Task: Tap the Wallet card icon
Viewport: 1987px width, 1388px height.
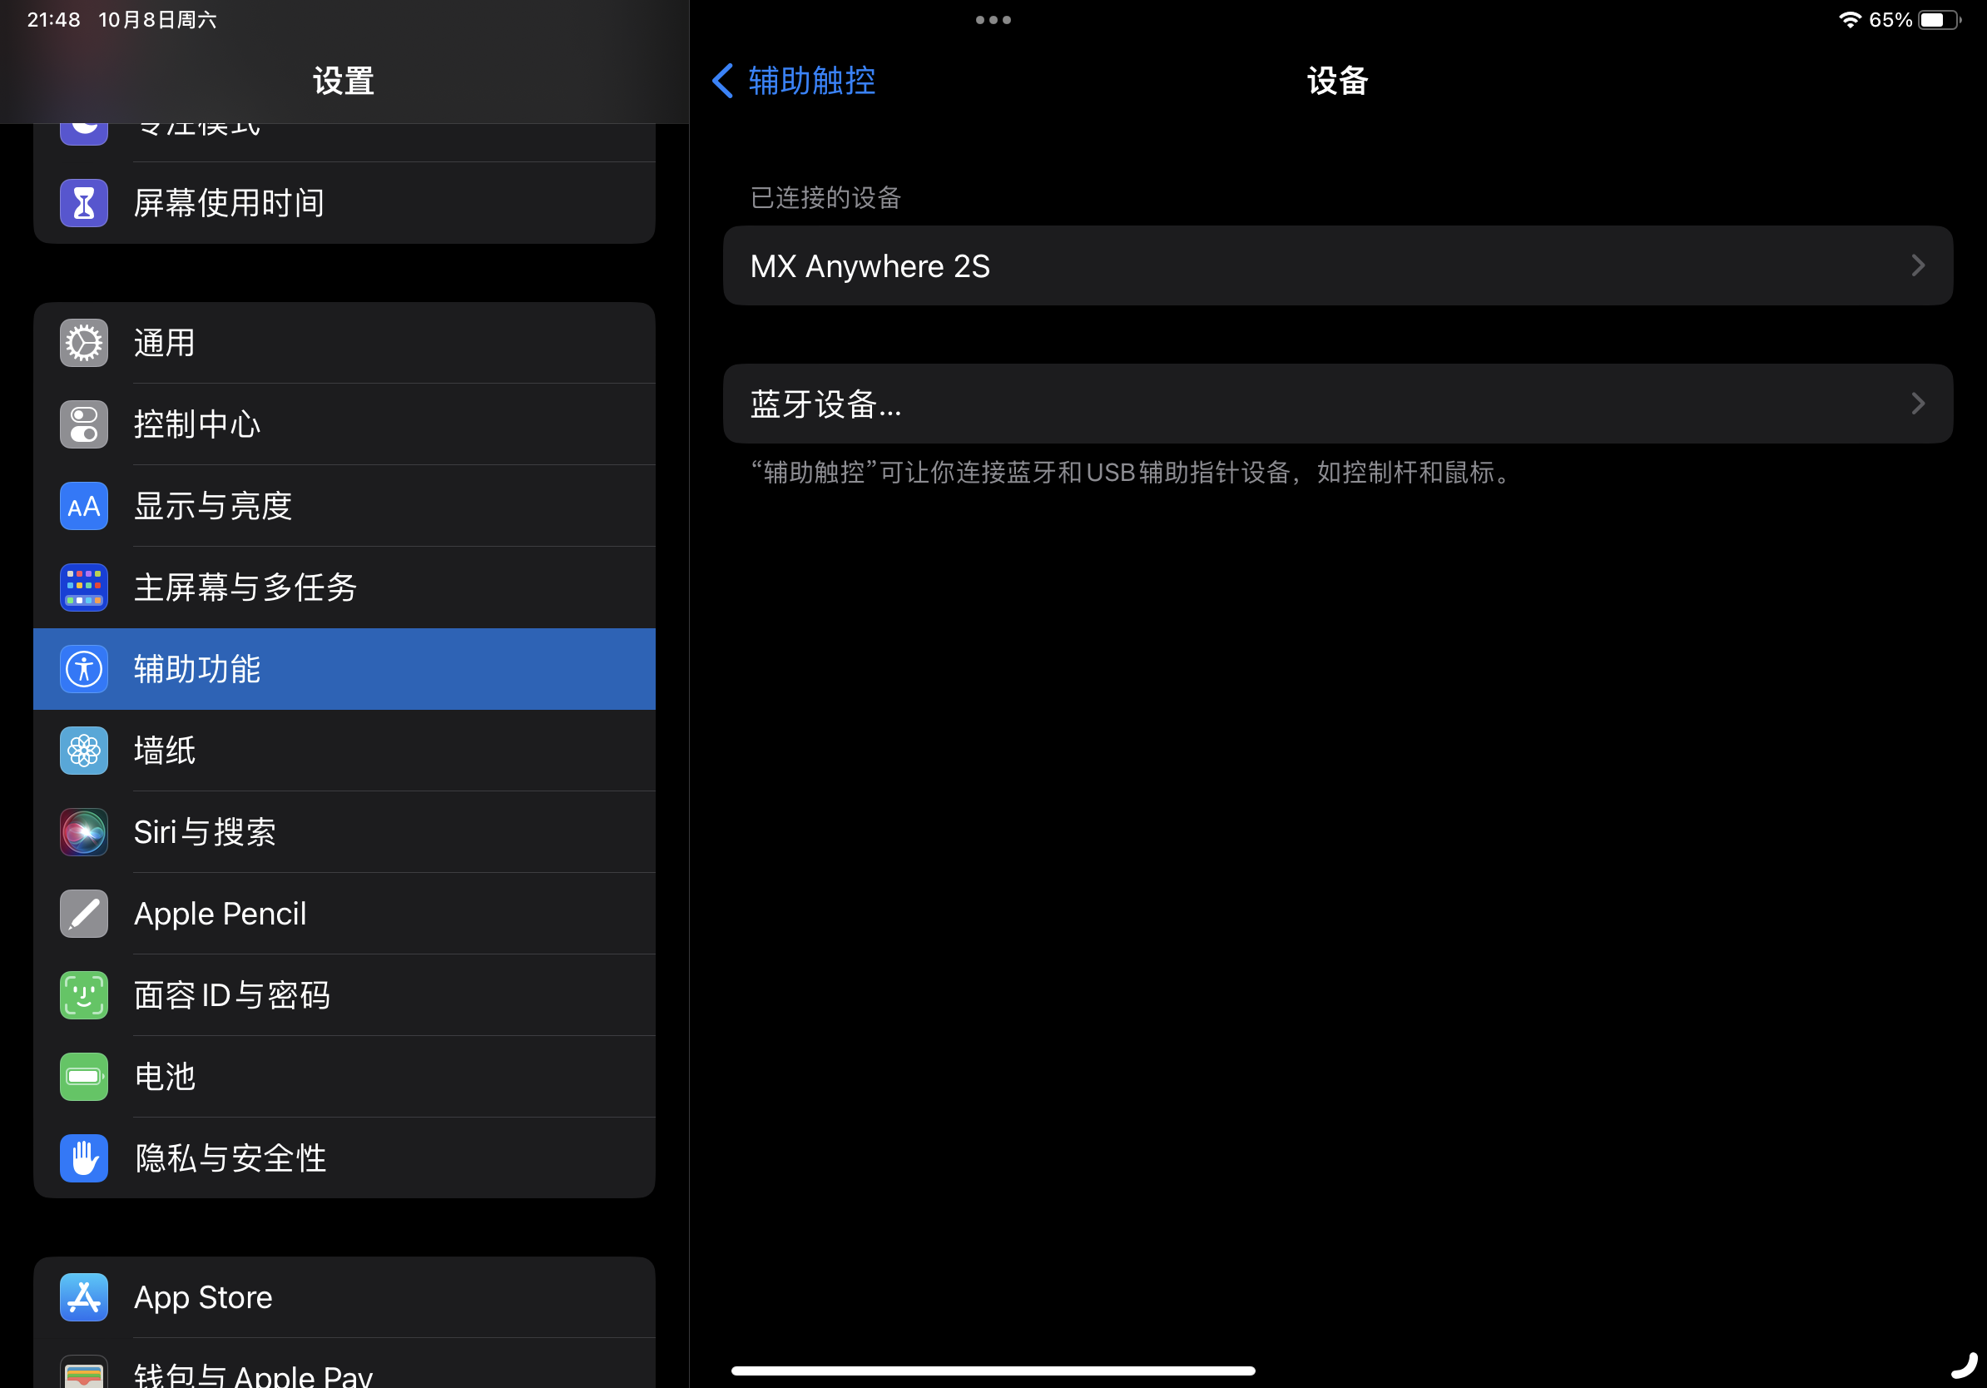Action: click(x=84, y=1372)
